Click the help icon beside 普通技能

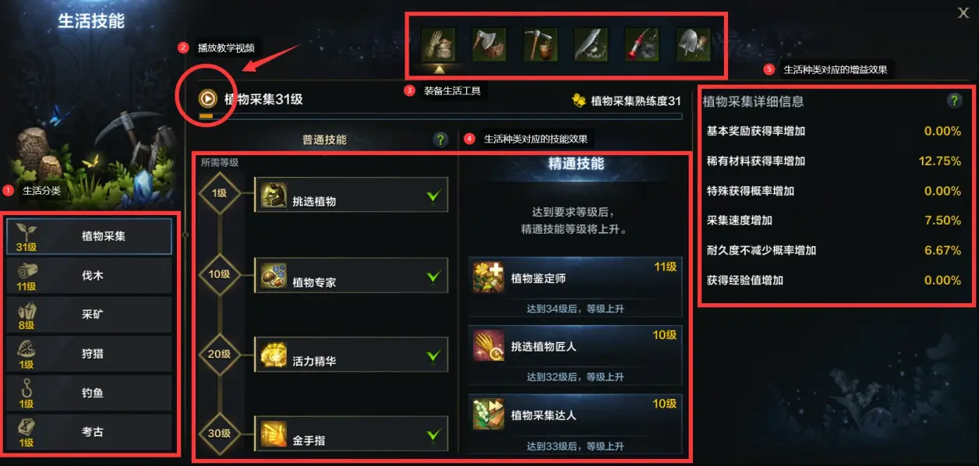point(440,139)
